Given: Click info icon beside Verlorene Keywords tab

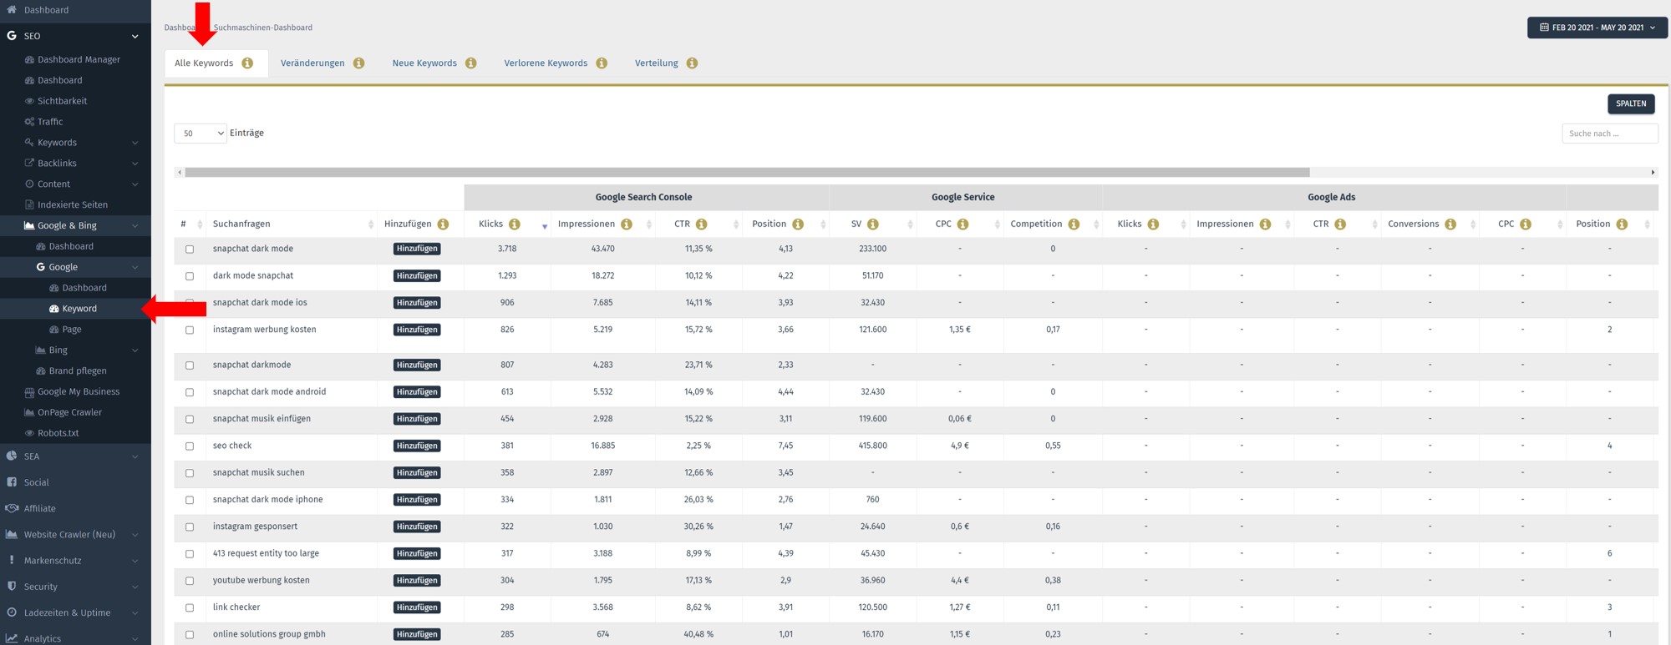Looking at the screenshot, I should [602, 63].
